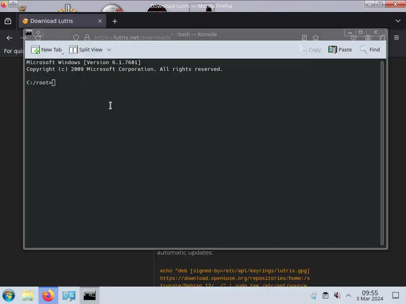Screen dimensions: 406x304
Task: Expand the hidden system tray icons arrow
Action: pyautogui.click(x=349, y=295)
